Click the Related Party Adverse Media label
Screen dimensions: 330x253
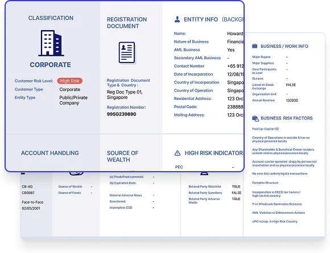point(204,201)
